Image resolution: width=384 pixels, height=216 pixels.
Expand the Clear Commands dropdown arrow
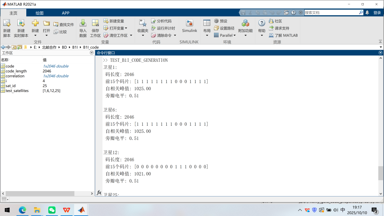tap(175, 36)
